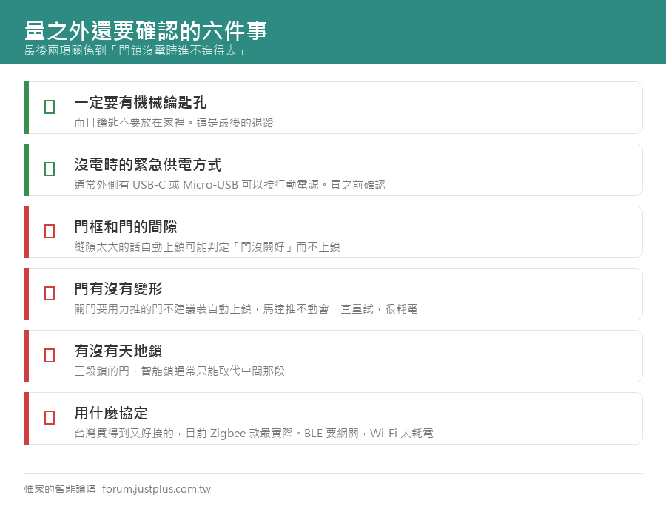Click the 門有沒有變形 heading

[x=118, y=289]
